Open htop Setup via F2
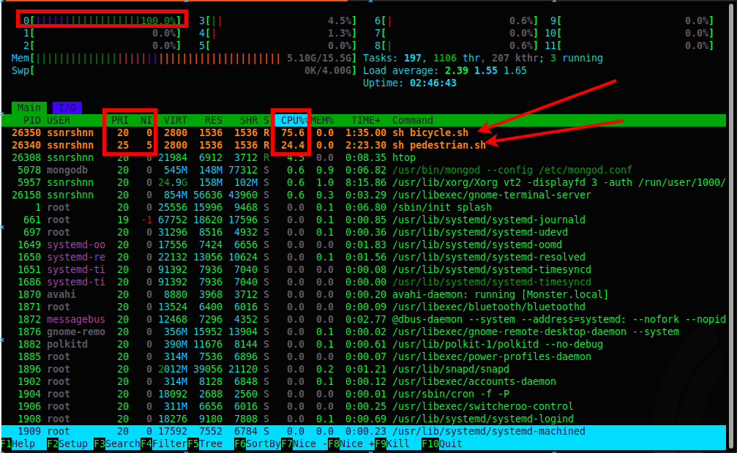Viewport: 737px width, 453px height. (x=70, y=443)
